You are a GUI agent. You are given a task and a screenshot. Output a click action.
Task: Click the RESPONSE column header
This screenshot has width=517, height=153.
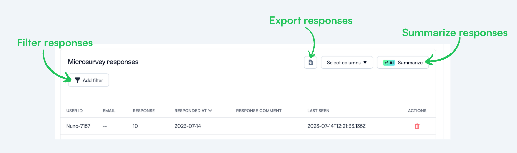coord(144,111)
